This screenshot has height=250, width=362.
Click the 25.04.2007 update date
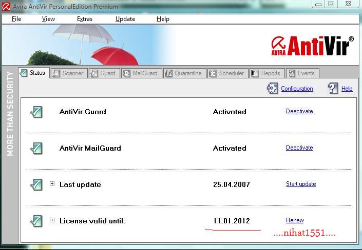(232, 185)
